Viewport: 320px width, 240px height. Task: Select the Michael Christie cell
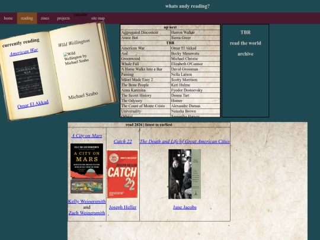pos(195,59)
